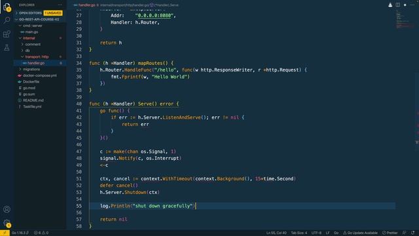The height and width of the screenshot is (236, 419).
Task: Click the Handler.Serve breadcrumb symbol
Action: coord(164,5)
